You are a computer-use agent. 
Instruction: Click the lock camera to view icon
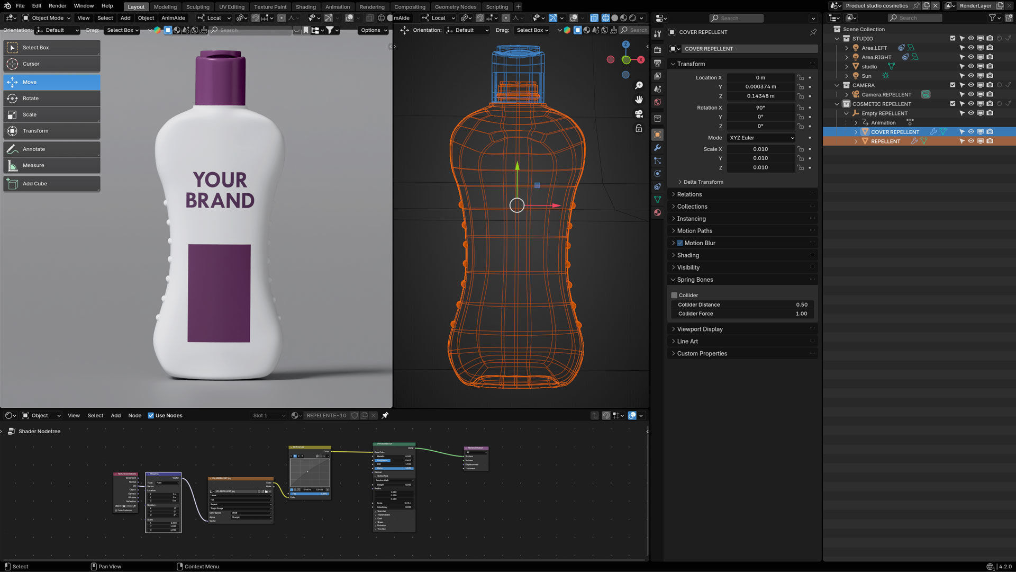point(639,129)
